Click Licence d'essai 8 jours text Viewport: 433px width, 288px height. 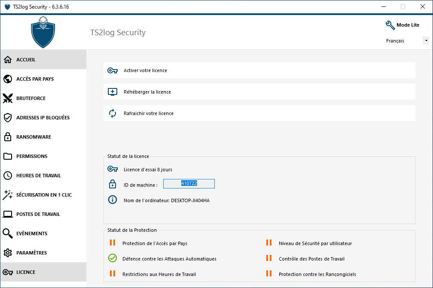pyautogui.click(x=148, y=170)
